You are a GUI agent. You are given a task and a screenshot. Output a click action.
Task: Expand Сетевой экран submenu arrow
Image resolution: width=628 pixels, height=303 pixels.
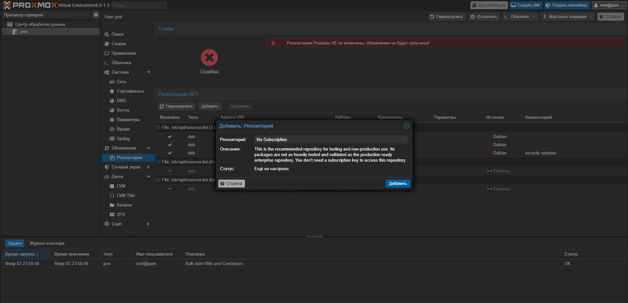click(x=149, y=167)
